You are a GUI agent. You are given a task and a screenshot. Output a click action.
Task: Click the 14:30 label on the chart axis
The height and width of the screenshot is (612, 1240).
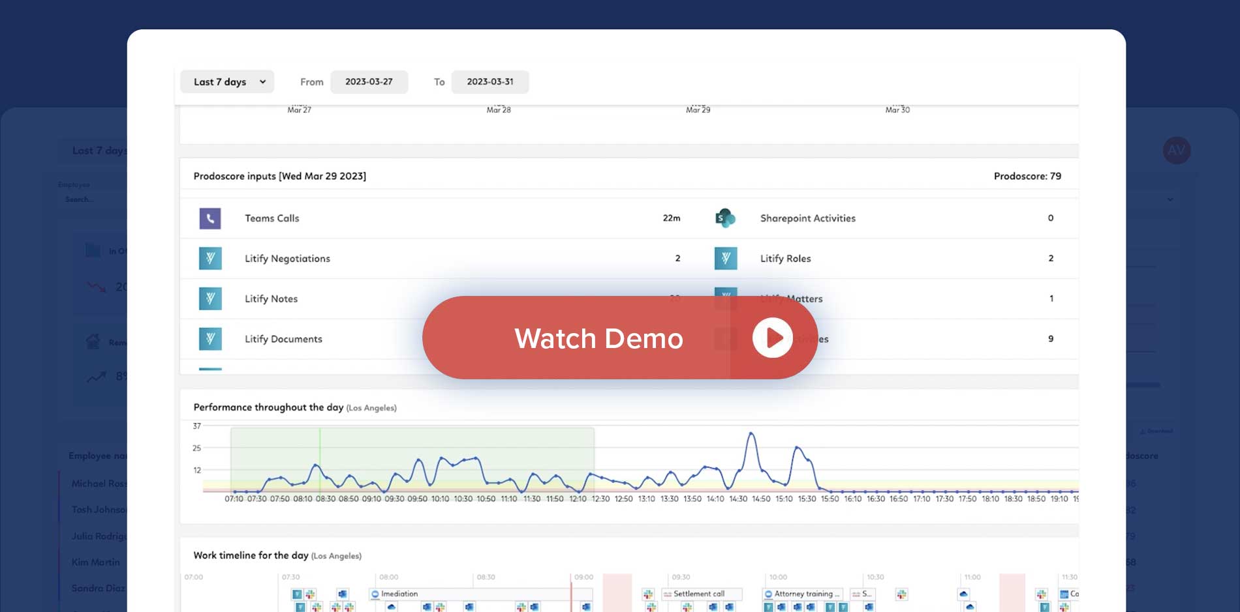[x=738, y=499]
